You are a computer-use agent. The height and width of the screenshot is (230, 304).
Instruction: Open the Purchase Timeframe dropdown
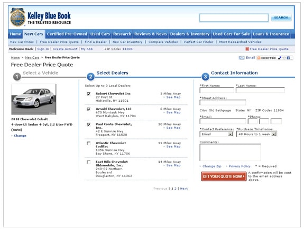point(256,134)
